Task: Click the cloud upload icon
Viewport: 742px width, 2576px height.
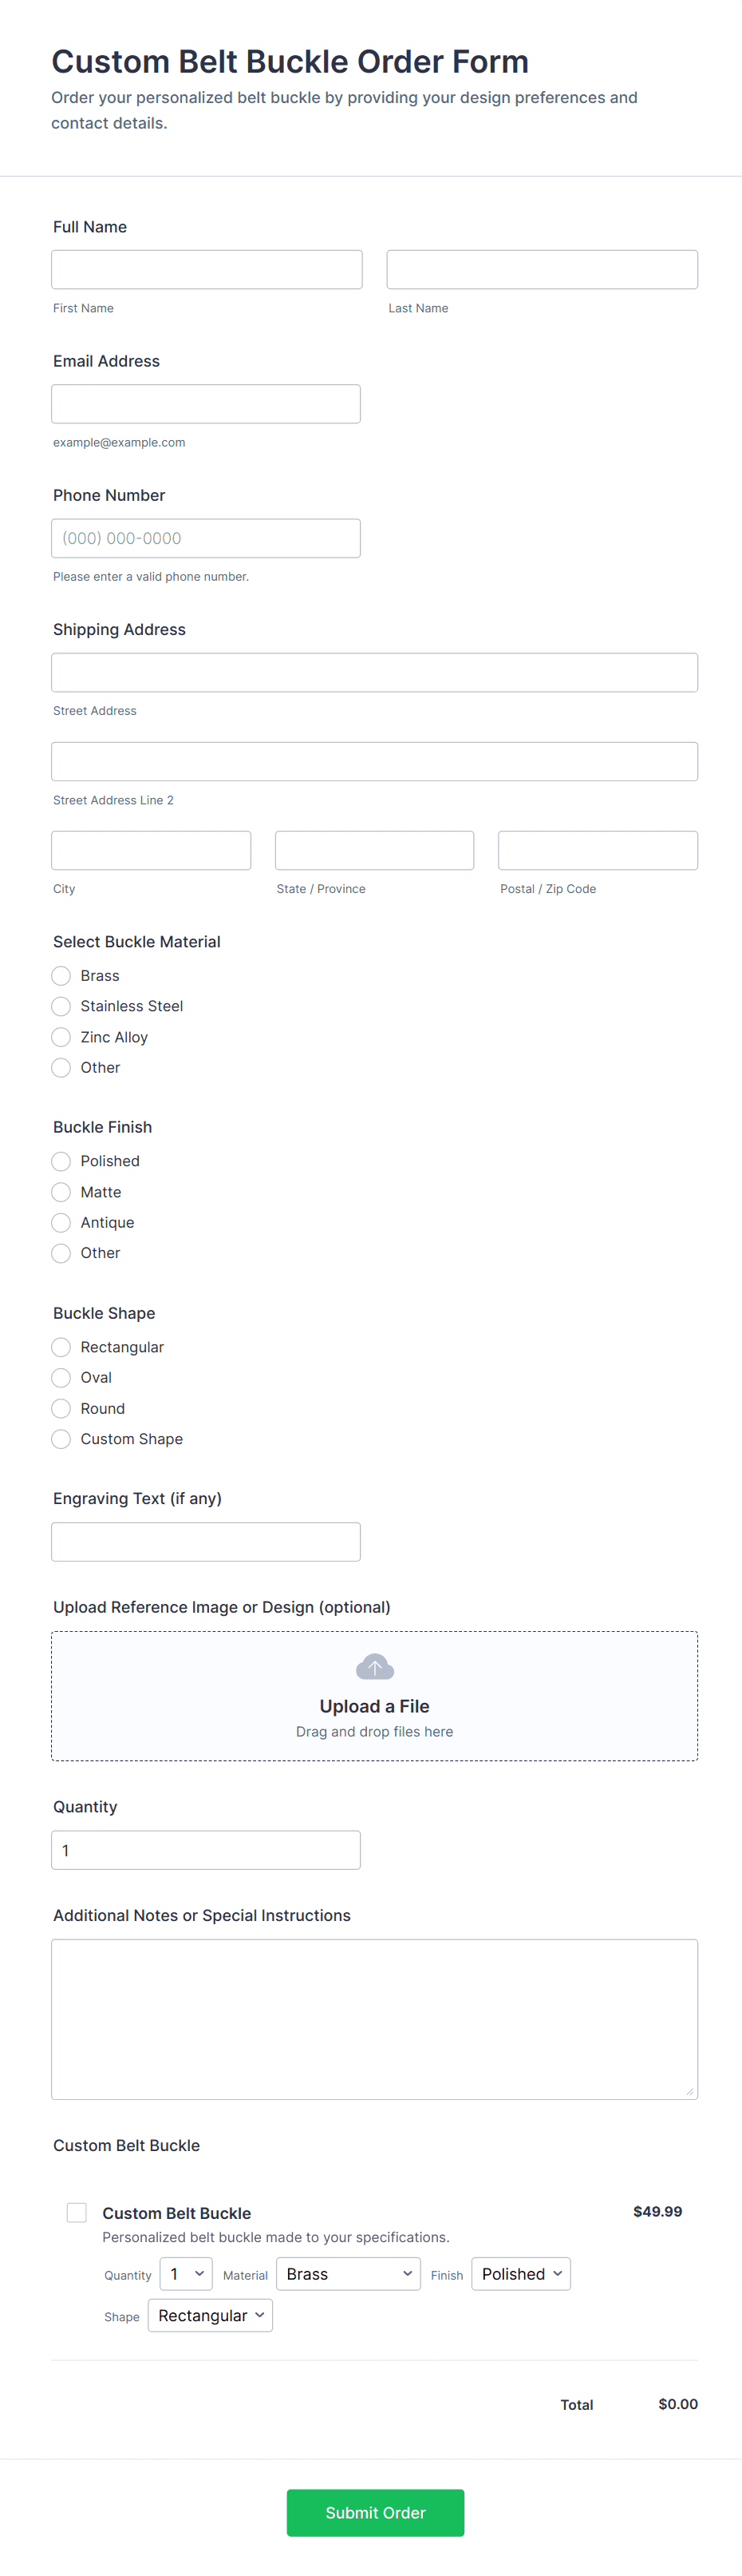Action: (x=374, y=1666)
